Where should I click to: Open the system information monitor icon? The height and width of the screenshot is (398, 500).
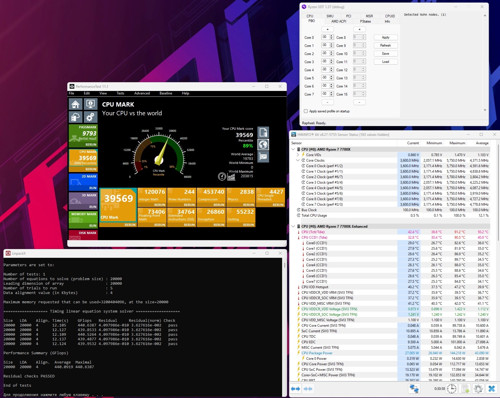click(91, 104)
